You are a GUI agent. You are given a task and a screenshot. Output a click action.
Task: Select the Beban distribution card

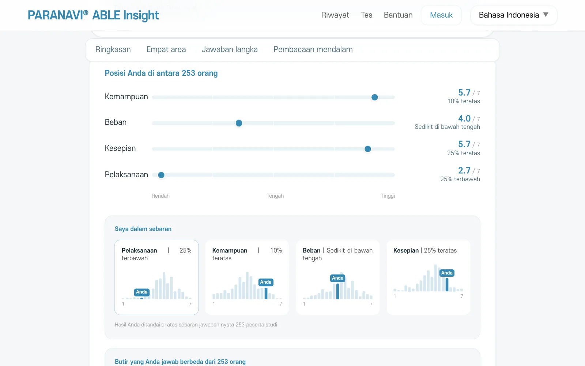[x=338, y=277]
